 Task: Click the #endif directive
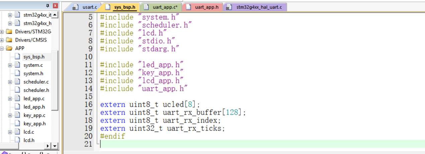pyautogui.click(x=112, y=137)
